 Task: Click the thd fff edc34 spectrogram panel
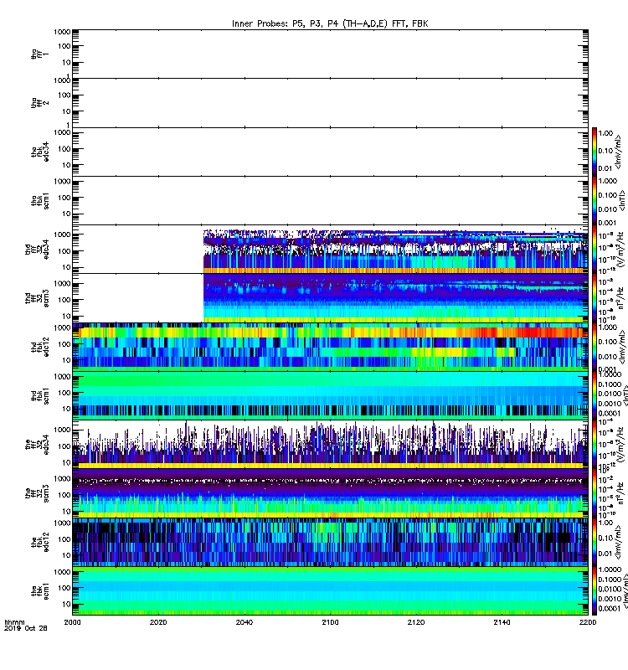click(330, 249)
